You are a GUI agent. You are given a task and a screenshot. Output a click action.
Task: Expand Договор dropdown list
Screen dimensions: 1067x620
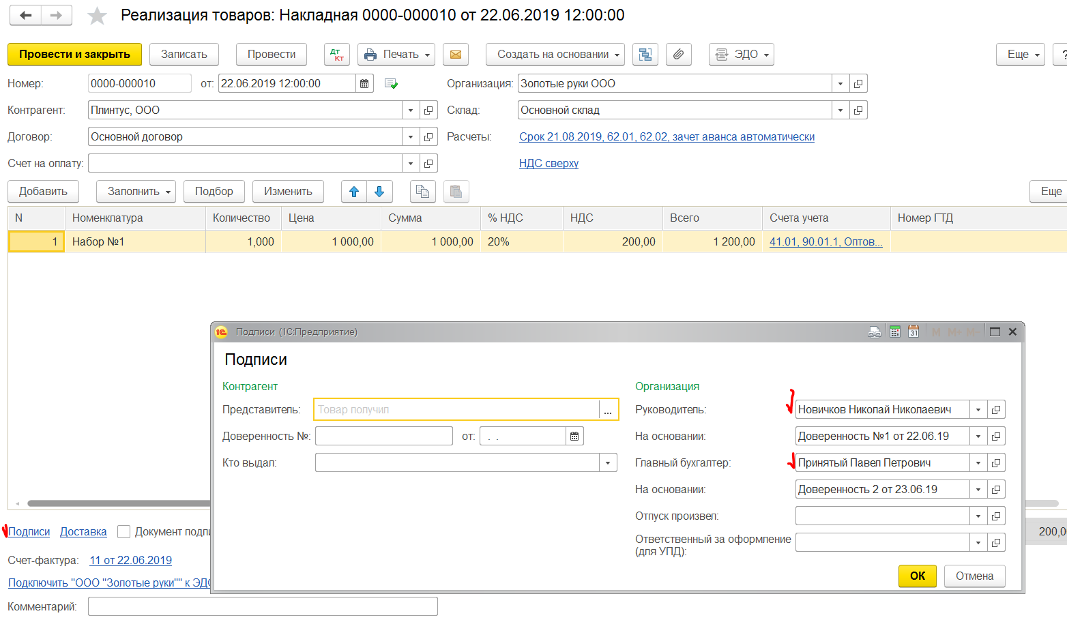pyautogui.click(x=411, y=136)
